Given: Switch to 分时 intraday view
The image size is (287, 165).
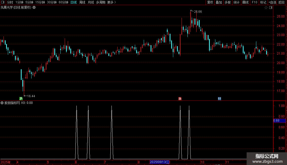Looking at the screenshot, I should [x=10, y=2].
